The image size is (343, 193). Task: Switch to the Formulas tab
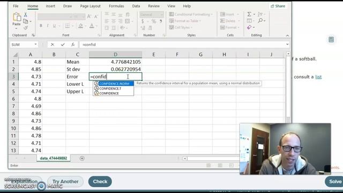116,6
